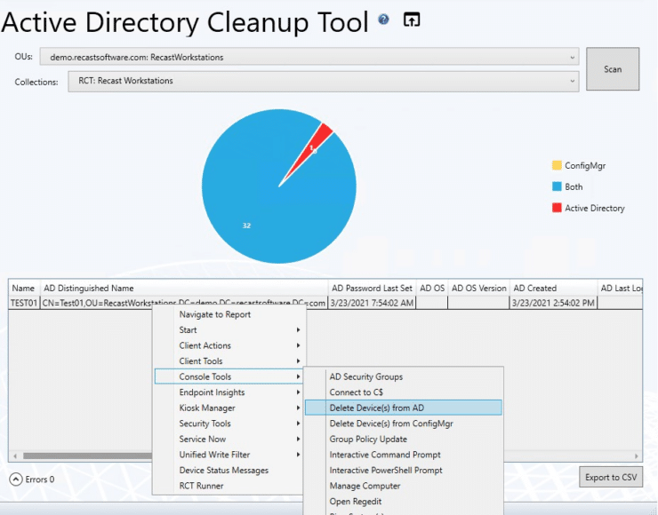
Task: Expand the Start submenu
Action: pyautogui.click(x=229, y=329)
